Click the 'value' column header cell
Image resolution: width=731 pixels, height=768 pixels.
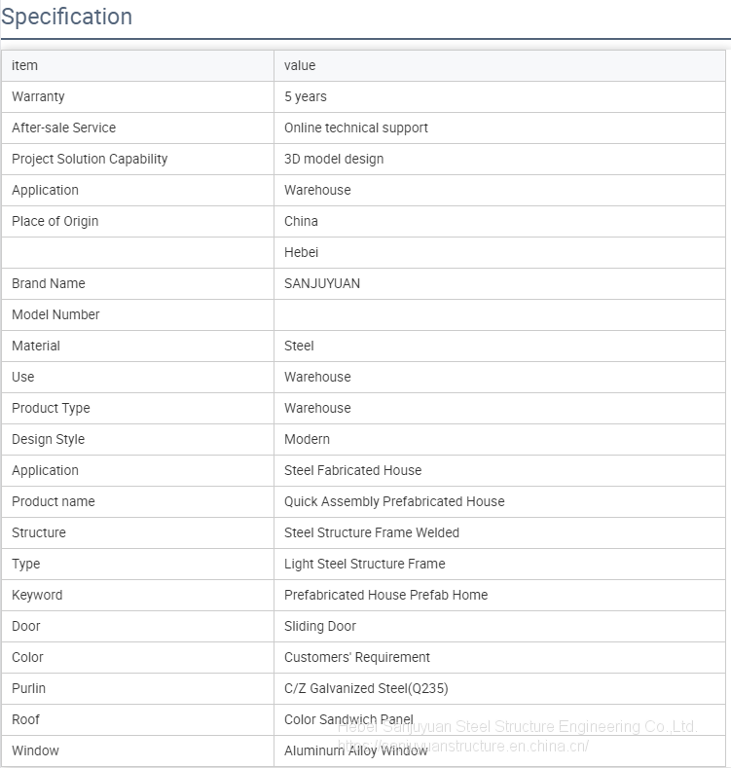[x=300, y=65]
